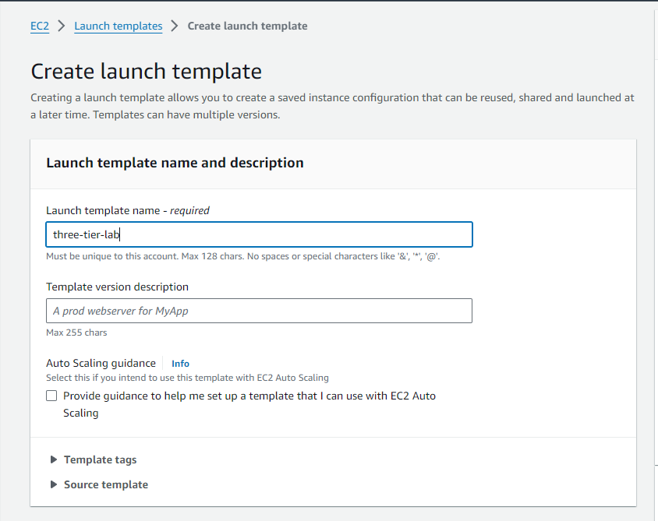Viewport: 658px width, 521px height.
Task: Click the 'Create launch template' breadcrumb item
Action: click(247, 26)
